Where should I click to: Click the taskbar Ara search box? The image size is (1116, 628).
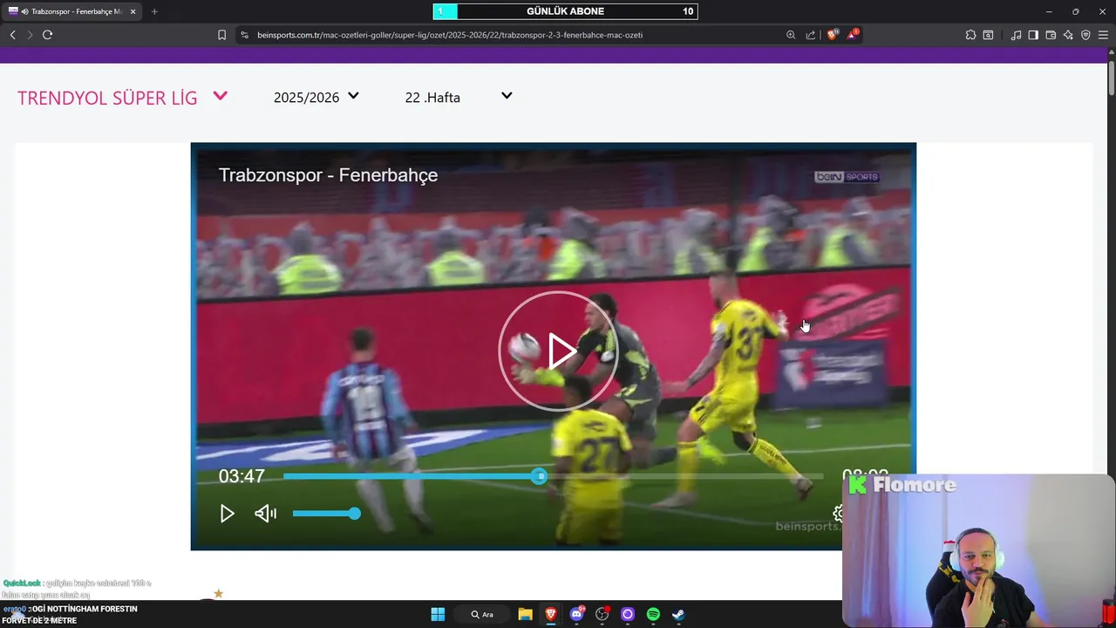pos(482,614)
